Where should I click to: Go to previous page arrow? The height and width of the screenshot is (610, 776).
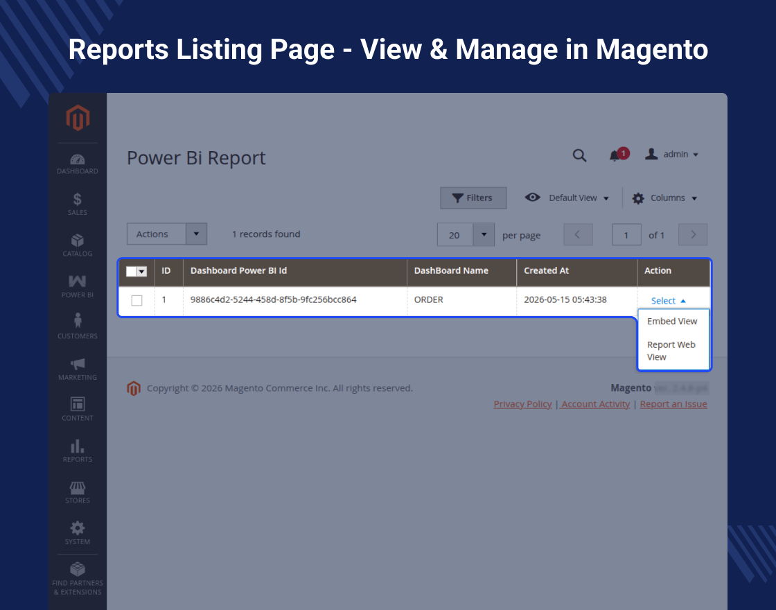point(578,235)
